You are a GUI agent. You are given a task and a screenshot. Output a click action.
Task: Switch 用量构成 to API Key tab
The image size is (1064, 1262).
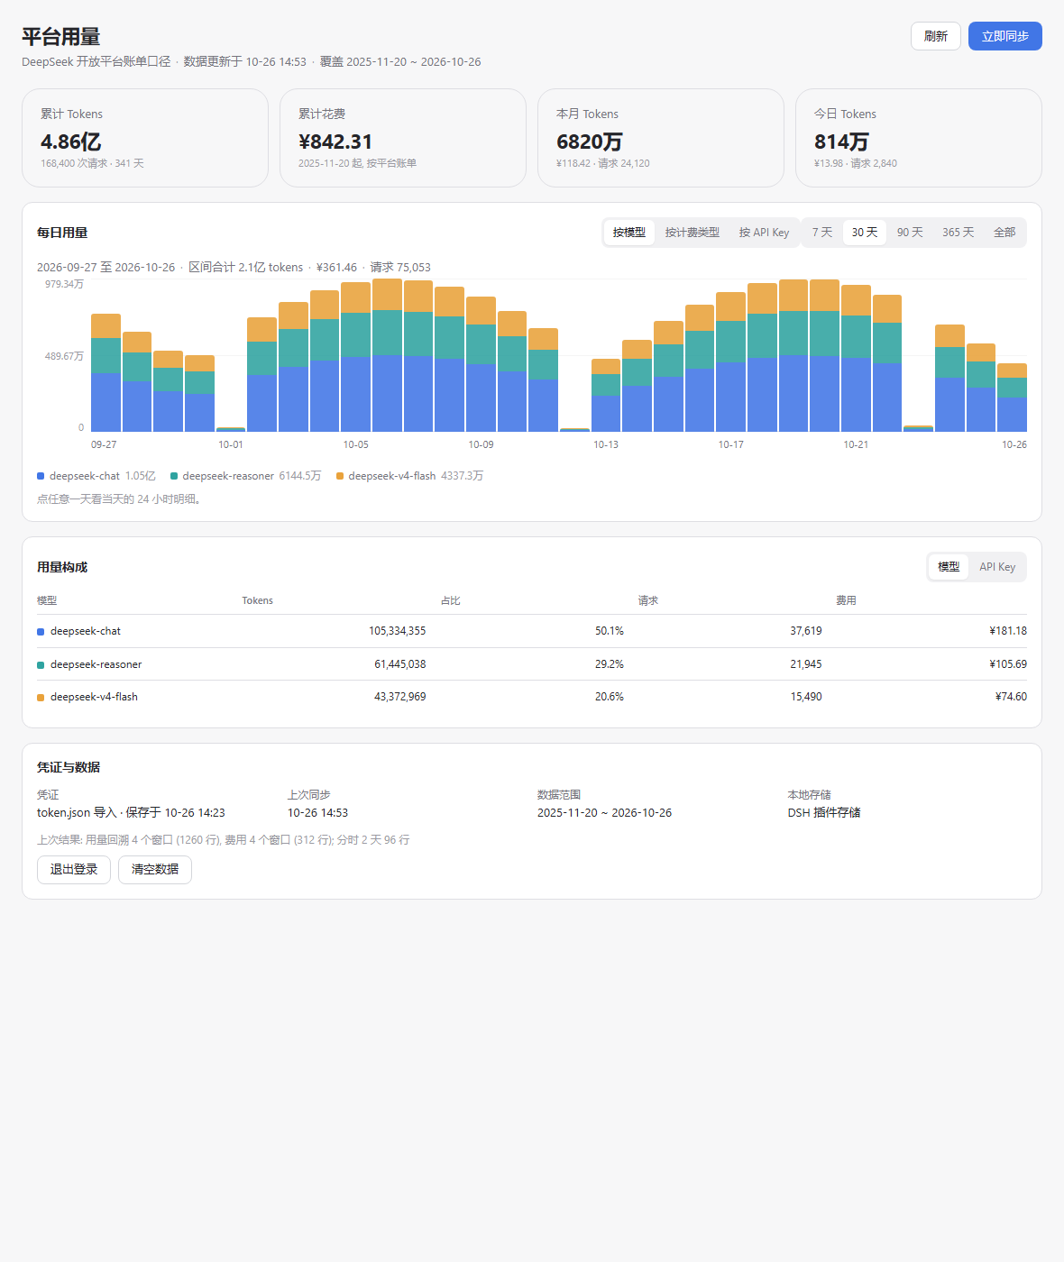tap(997, 567)
